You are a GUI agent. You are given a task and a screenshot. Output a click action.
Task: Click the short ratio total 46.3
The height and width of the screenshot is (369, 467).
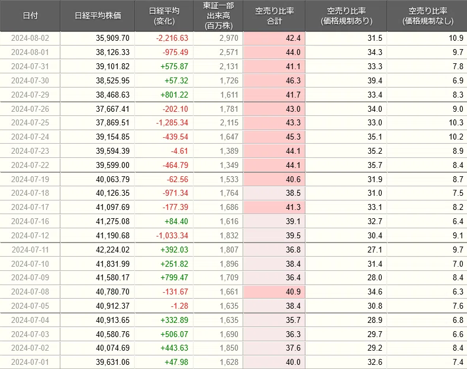[294, 80]
